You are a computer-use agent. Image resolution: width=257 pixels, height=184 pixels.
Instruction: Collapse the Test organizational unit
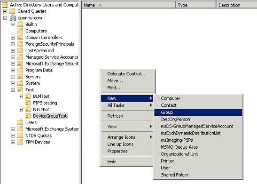(x=13, y=90)
